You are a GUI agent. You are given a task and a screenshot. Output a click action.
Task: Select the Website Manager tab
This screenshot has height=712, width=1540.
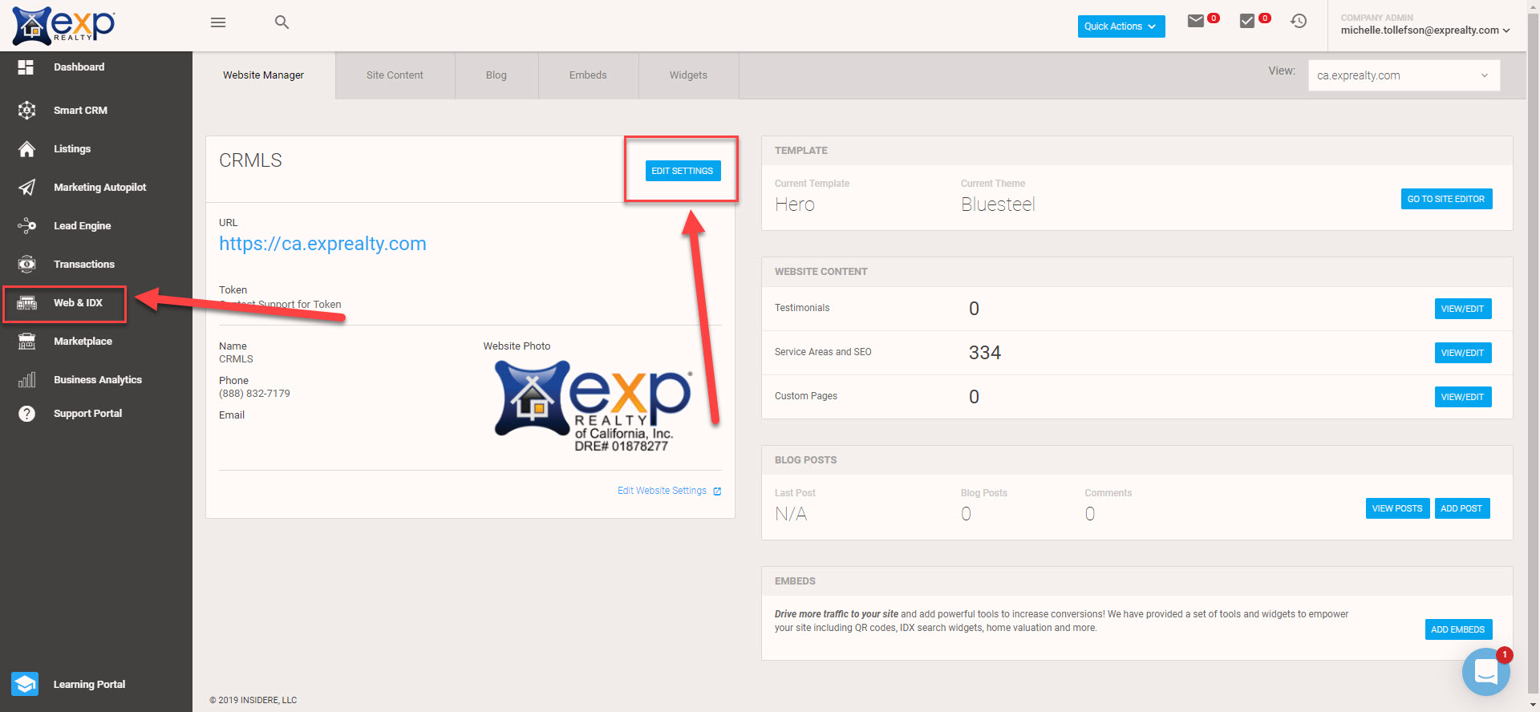pyautogui.click(x=263, y=75)
